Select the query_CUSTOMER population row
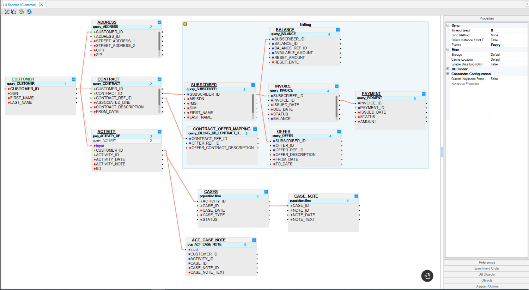This screenshot has width=529, height=290. (x=35, y=84)
